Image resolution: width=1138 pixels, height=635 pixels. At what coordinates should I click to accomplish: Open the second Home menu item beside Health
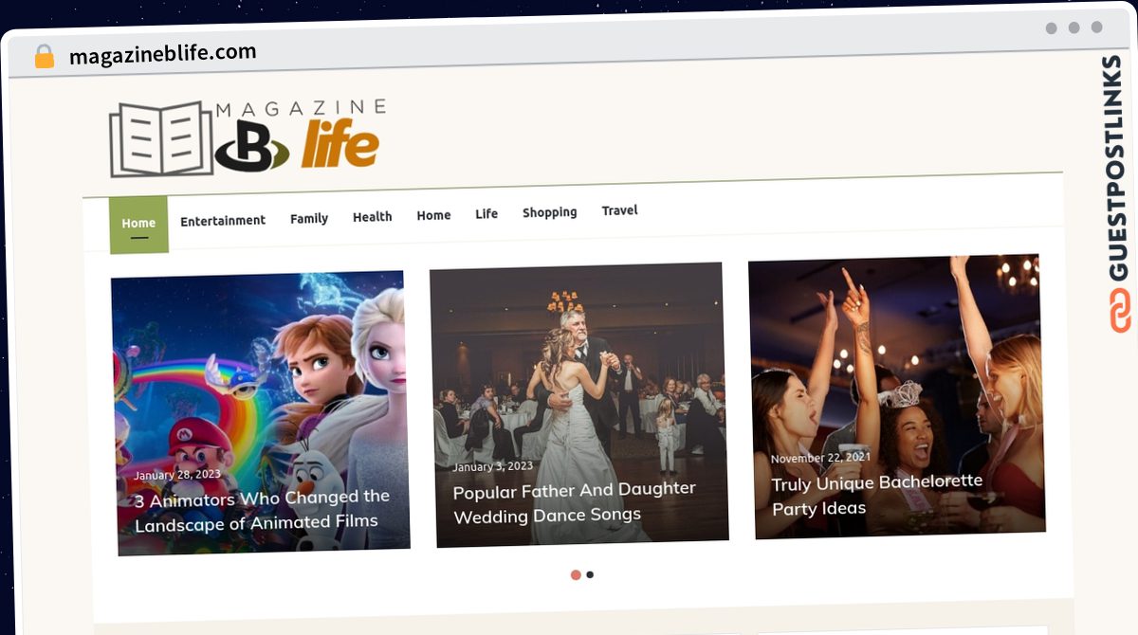pos(433,215)
